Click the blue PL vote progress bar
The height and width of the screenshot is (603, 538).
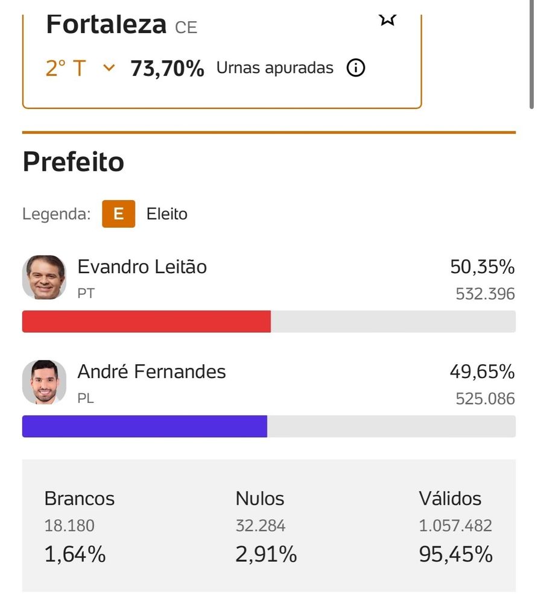[145, 426]
